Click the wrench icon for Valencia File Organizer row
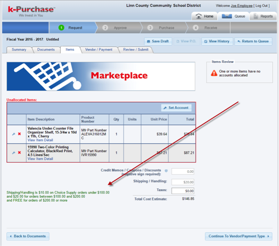This screenshot has height=246, width=279. (14, 134)
